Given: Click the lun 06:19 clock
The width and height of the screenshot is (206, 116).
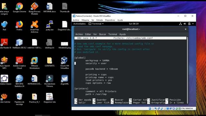Looking at the screenshot, I should click(x=134, y=24).
